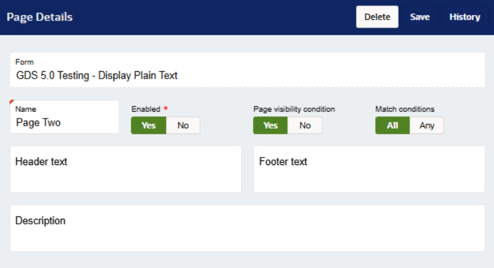
Task: Click the red required asterisk beside Enabled
Action: pyautogui.click(x=165, y=109)
